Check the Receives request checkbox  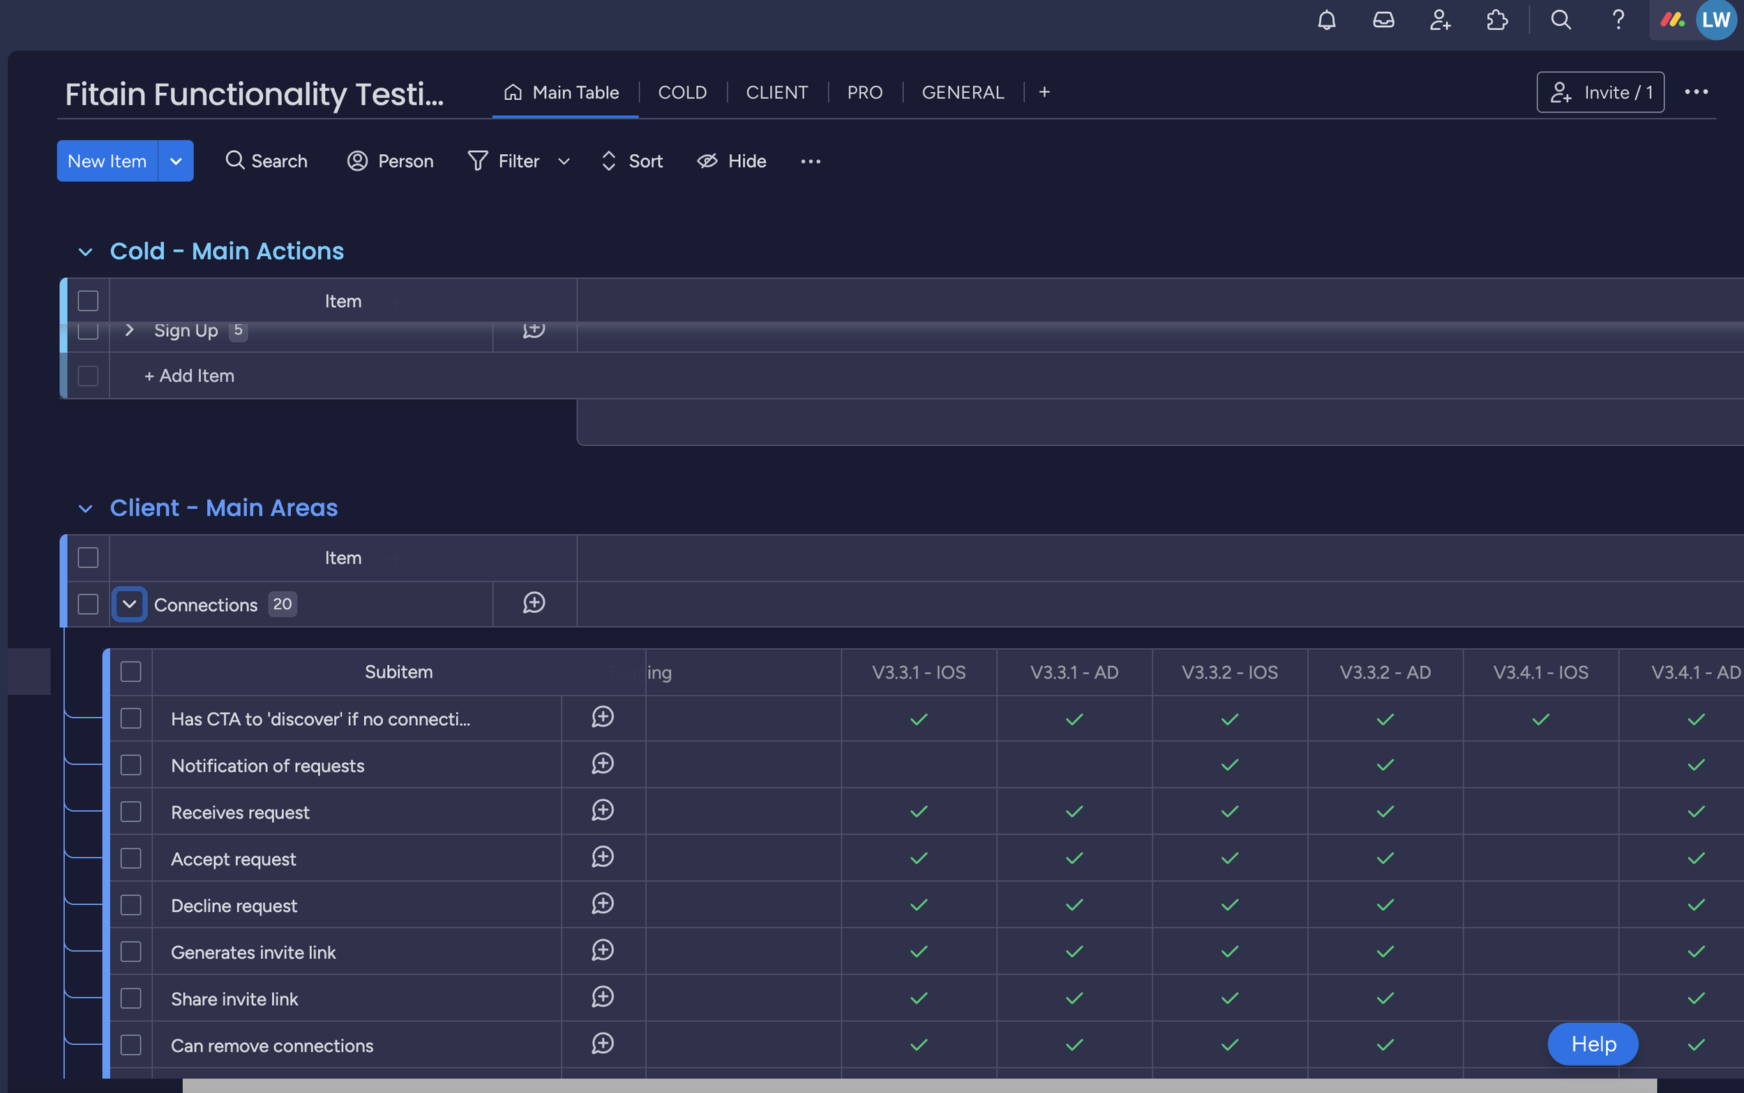click(x=130, y=812)
